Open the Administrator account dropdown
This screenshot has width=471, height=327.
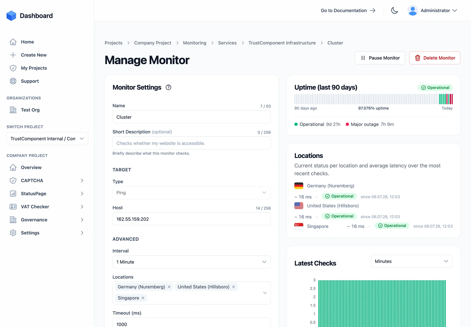[433, 10]
